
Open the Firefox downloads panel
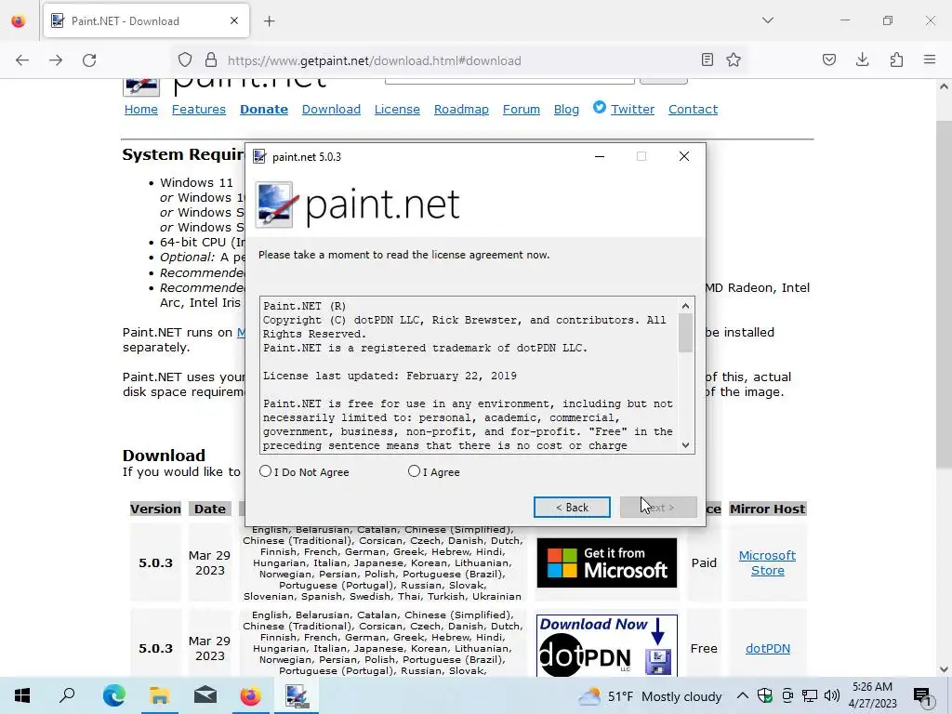(x=862, y=59)
